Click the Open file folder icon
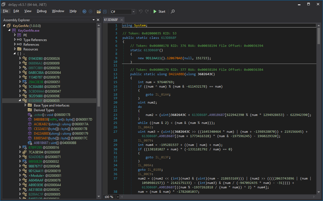Viewport: 323px width, 201px height. 99,12
